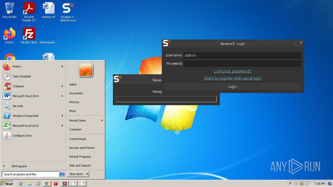Screen dimensions: 333x187
Task: Select the FileZilla Client desktop shortcut
Action: [29, 36]
